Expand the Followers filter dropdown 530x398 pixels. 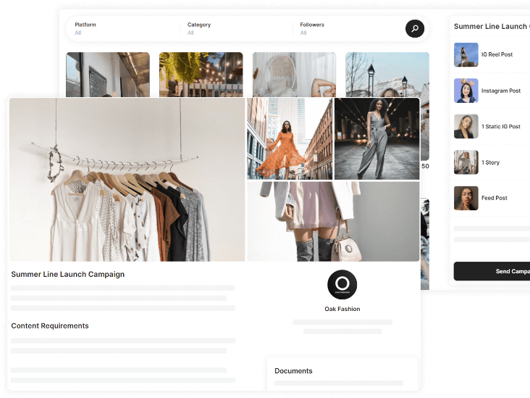[348, 29]
